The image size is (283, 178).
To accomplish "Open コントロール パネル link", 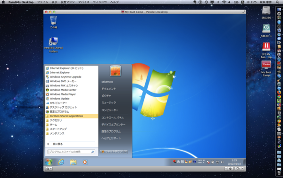I will point(113,118).
